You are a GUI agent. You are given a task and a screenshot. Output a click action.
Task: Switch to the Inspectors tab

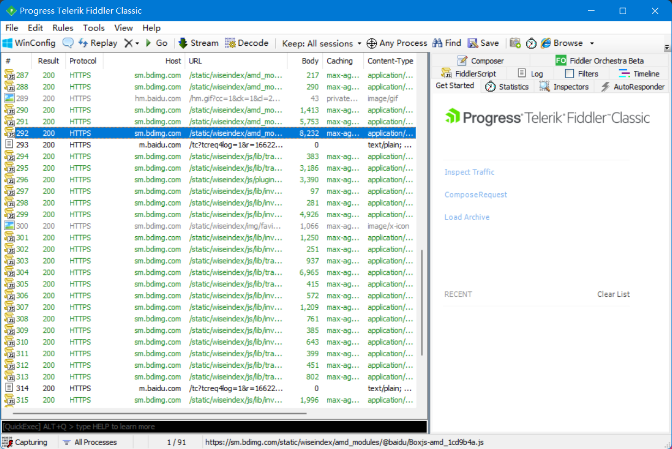[564, 86]
